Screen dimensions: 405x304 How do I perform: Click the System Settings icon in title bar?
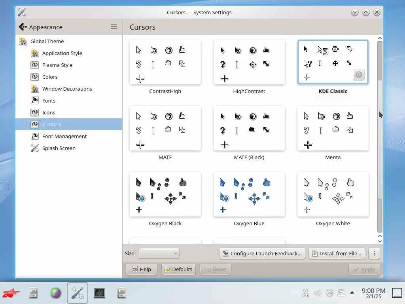22,12
